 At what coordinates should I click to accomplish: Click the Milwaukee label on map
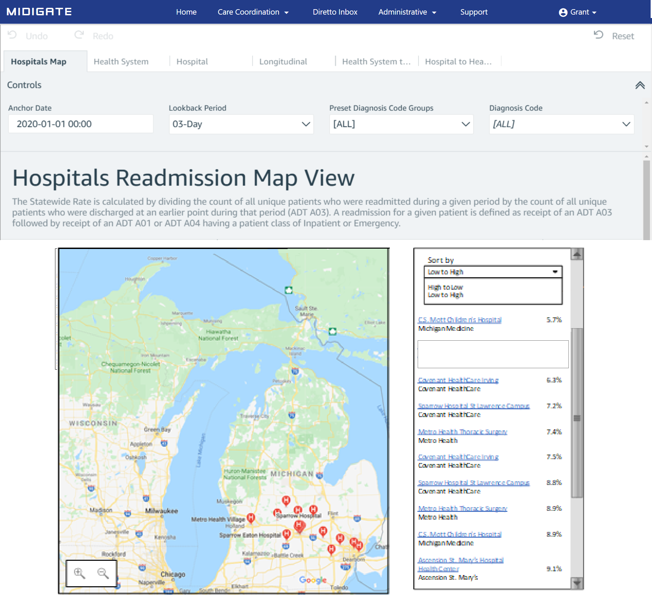click(x=161, y=511)
